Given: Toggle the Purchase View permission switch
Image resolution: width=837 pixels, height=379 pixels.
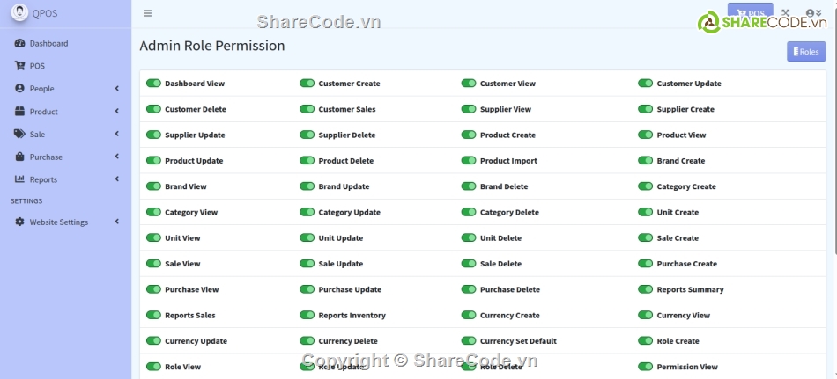Looking at the screenshot, I should click(153, 289).
